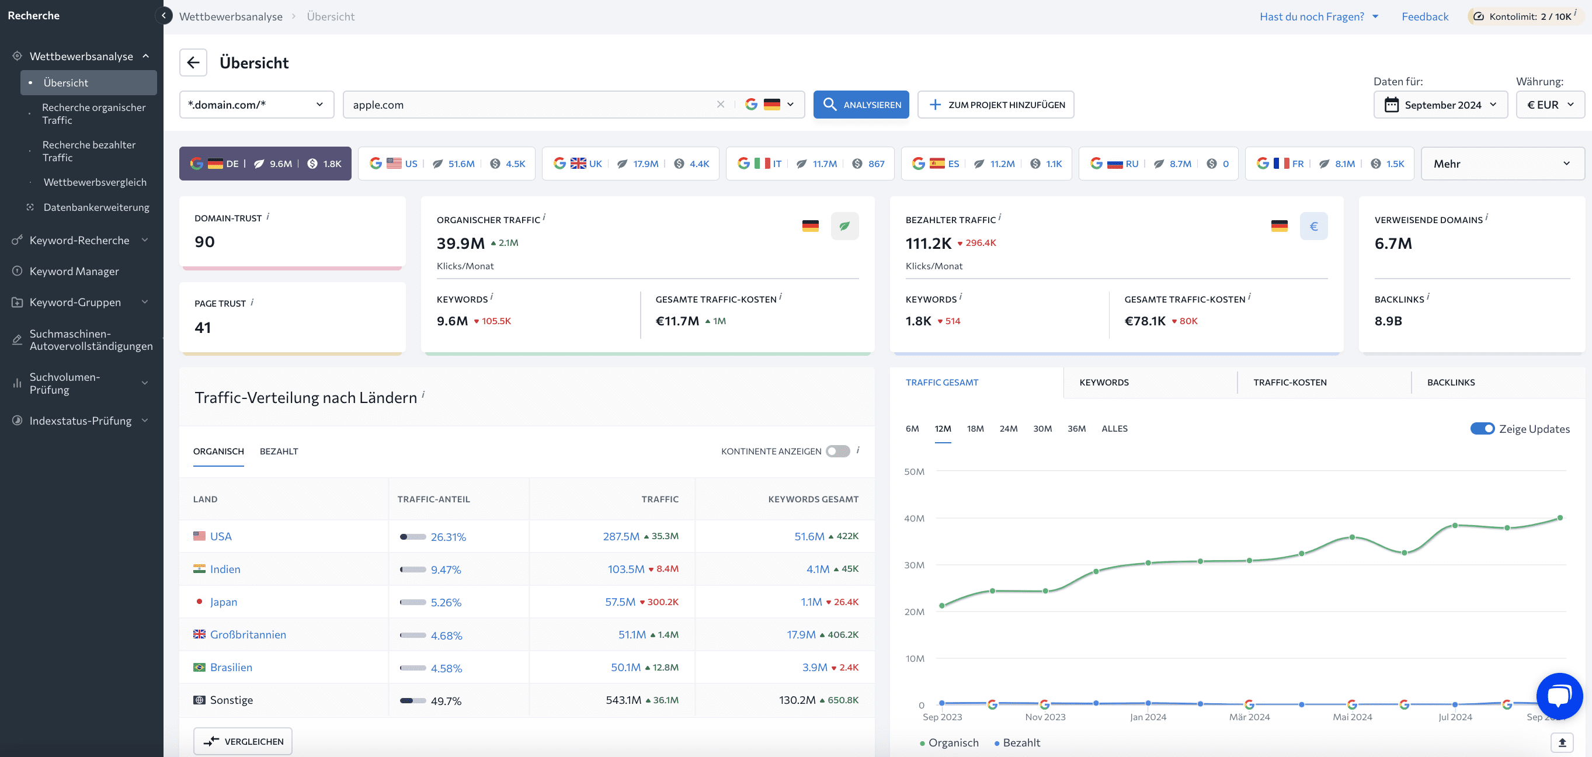Click the green leaf organic traffic icon
The height and width of the screenshot is (757, 1592).
(x=844, y=225)
